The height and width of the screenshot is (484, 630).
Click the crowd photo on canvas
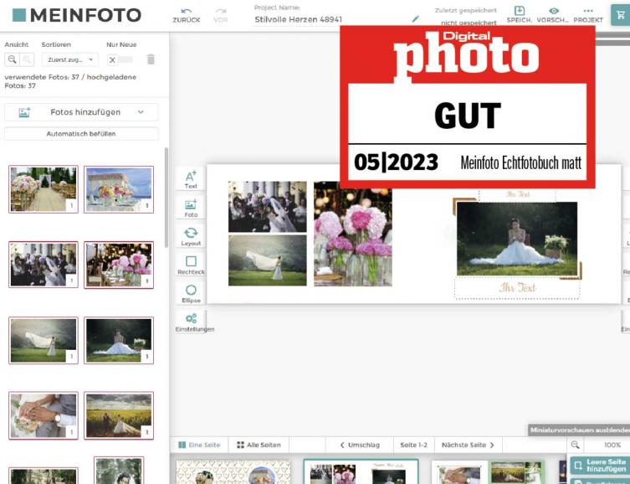[x=267, y=207]
